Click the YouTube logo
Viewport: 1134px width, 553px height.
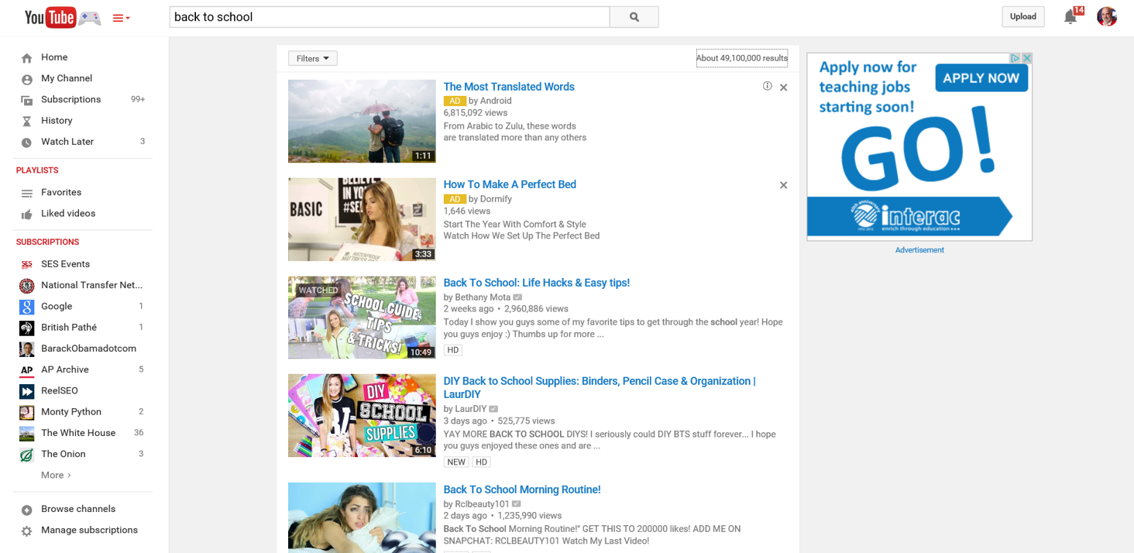click(x=50, y=17)
